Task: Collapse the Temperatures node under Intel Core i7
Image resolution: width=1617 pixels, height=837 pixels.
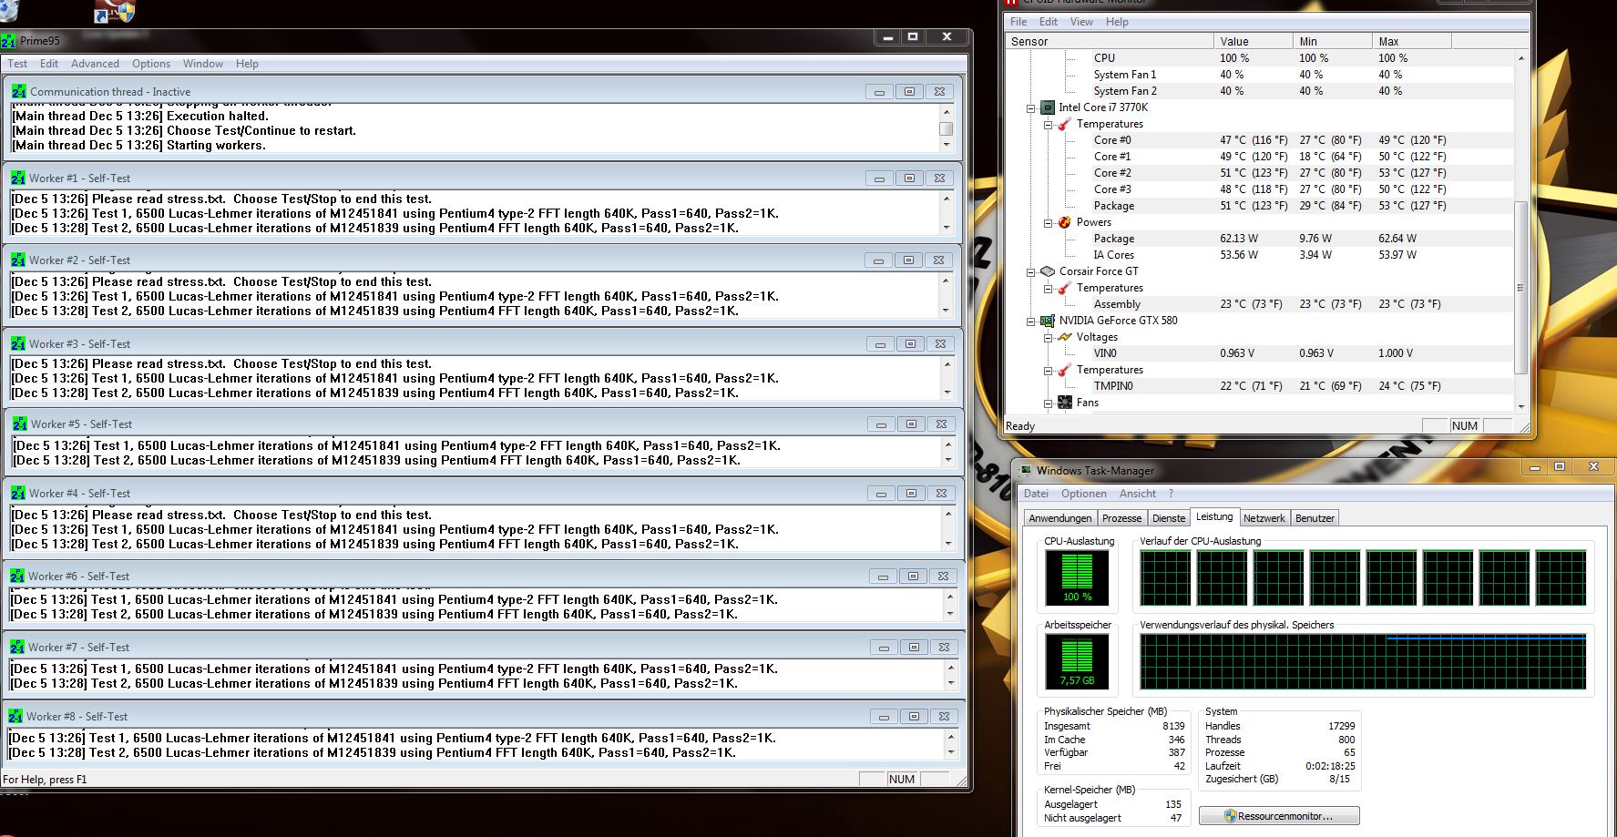Action: tap(1049, 125)
